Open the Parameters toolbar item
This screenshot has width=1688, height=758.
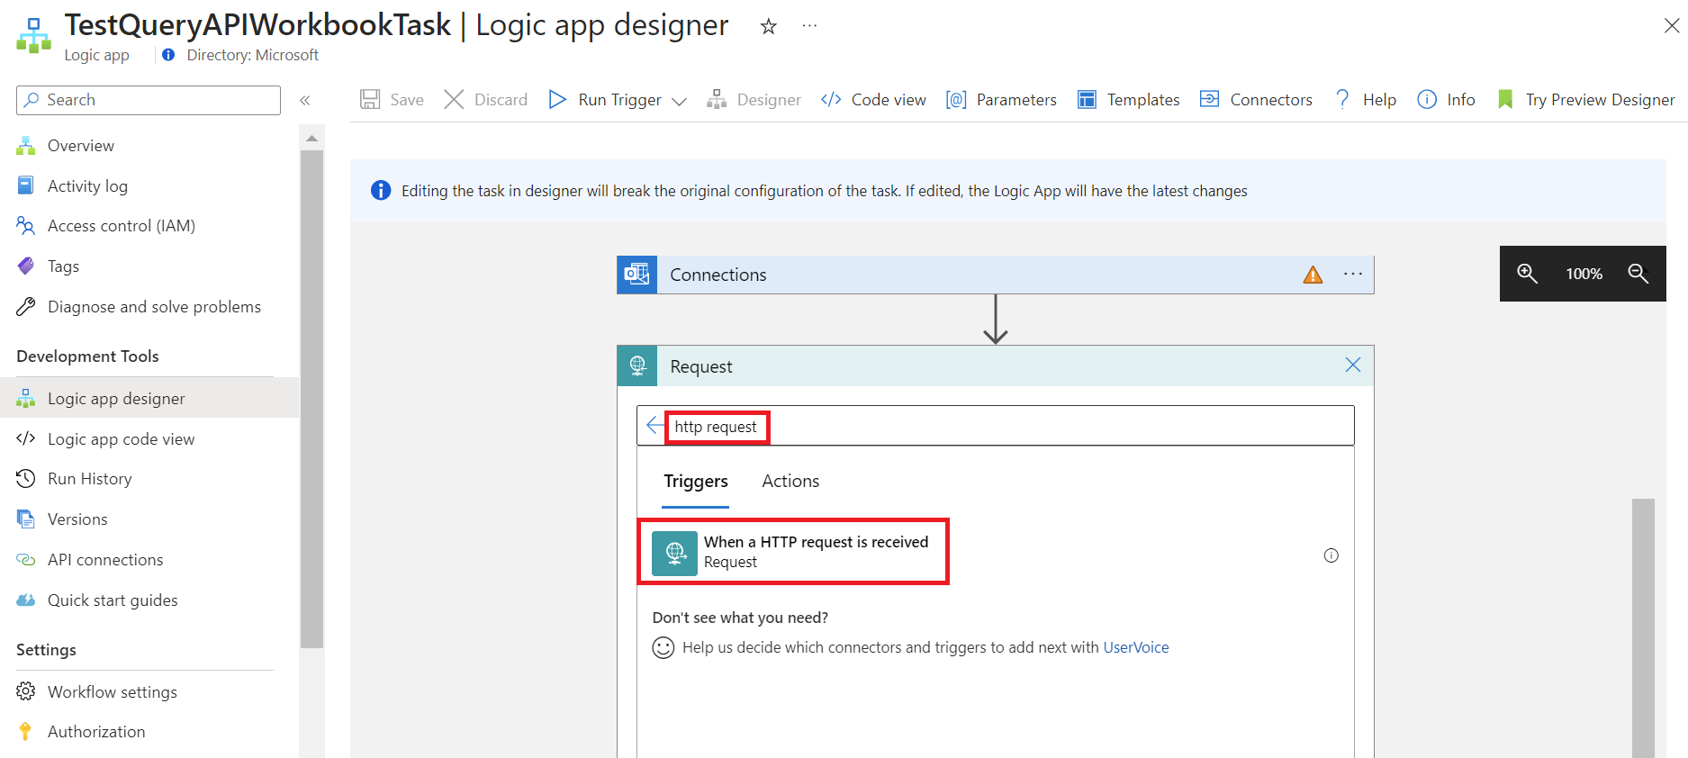click(1001, 100)
